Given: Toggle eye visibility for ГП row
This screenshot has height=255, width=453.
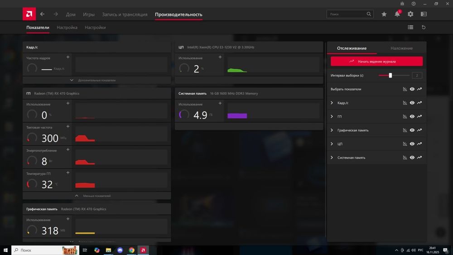Looking at the screenshot, I should point(412,116).
